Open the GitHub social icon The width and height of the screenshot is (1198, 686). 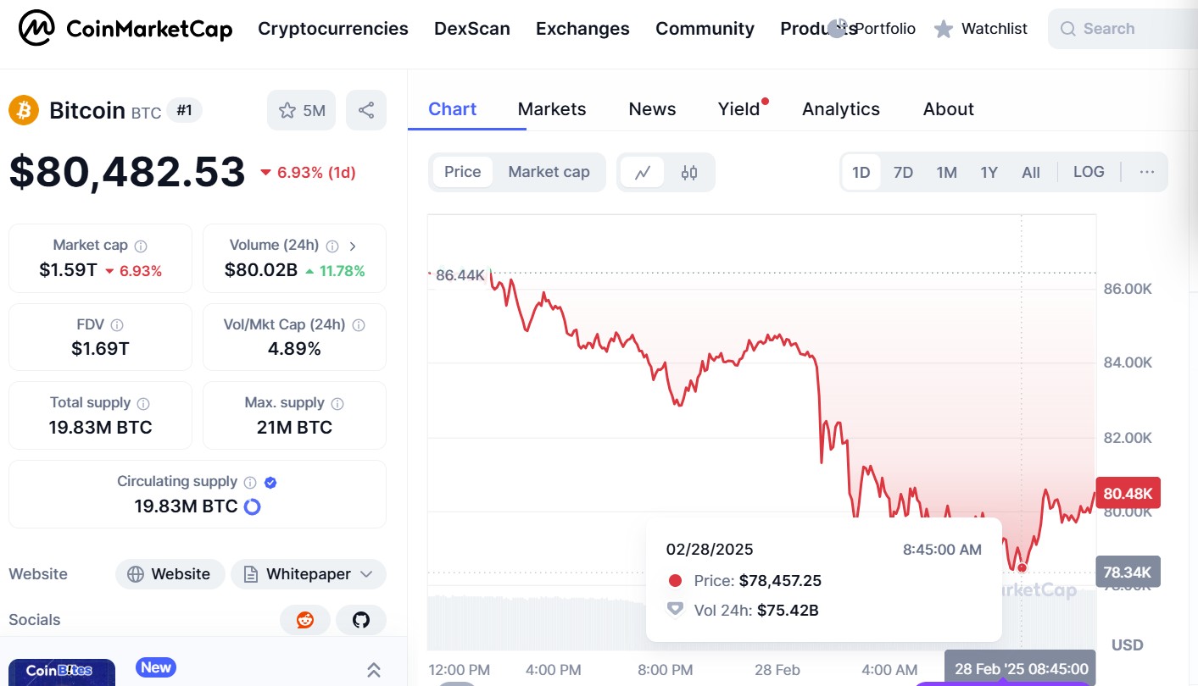[x=361, y=620]
